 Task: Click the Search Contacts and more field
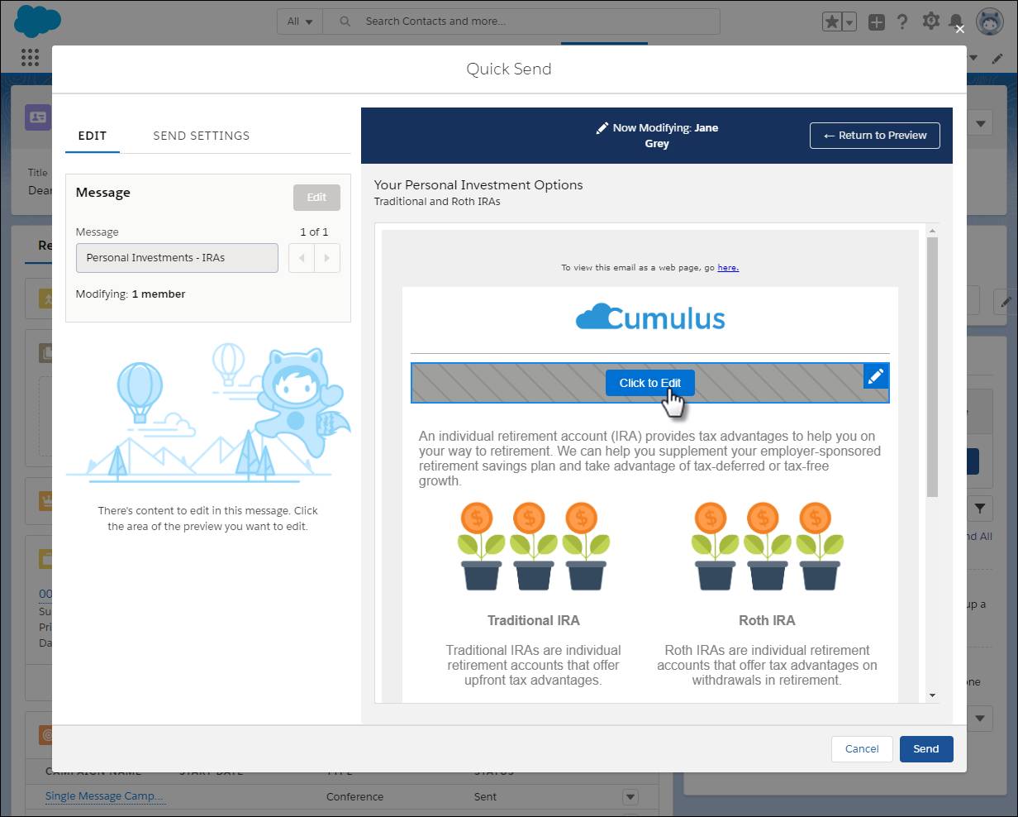521,21
